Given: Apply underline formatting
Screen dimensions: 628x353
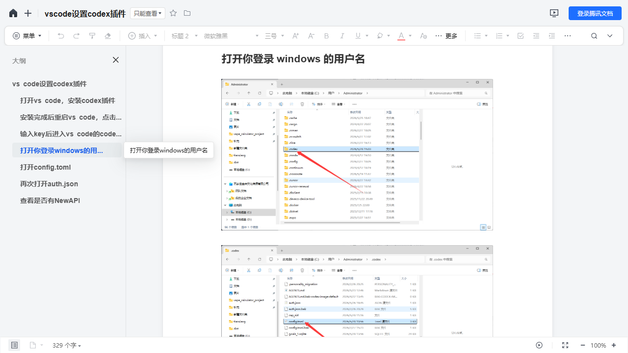Looking at the screenshot, I should (358, 36).
